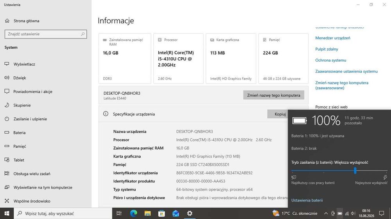
Task: Click the Identyfikator urządzenia value text
Action: coord(214,173)
